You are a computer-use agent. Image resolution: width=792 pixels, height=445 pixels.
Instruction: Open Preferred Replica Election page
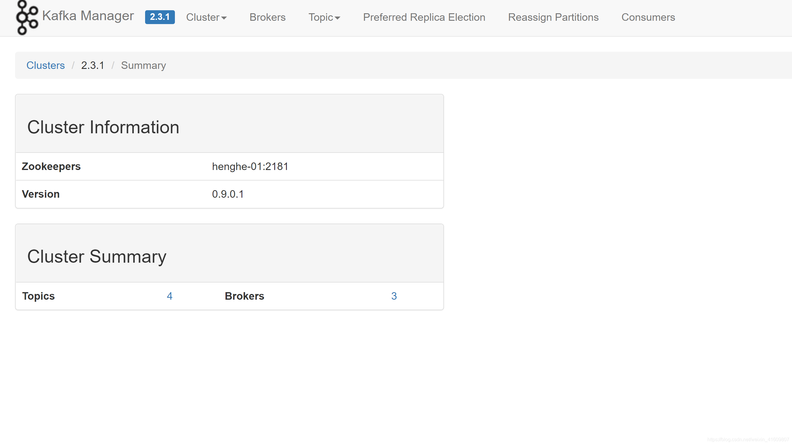coord(424,17)
